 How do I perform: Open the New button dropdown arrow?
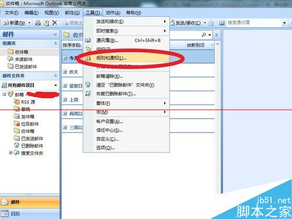(29, 23)
